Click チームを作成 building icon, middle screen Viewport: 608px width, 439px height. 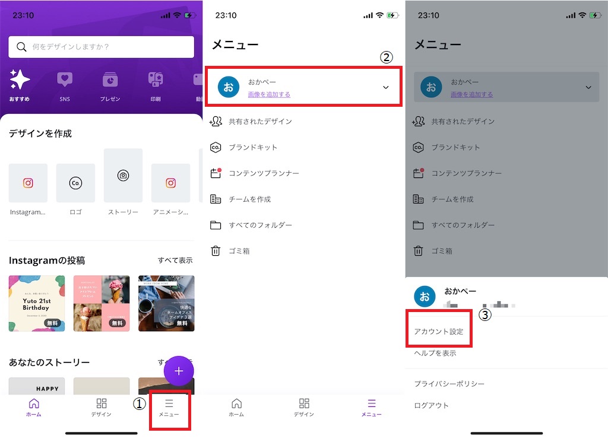216,199
